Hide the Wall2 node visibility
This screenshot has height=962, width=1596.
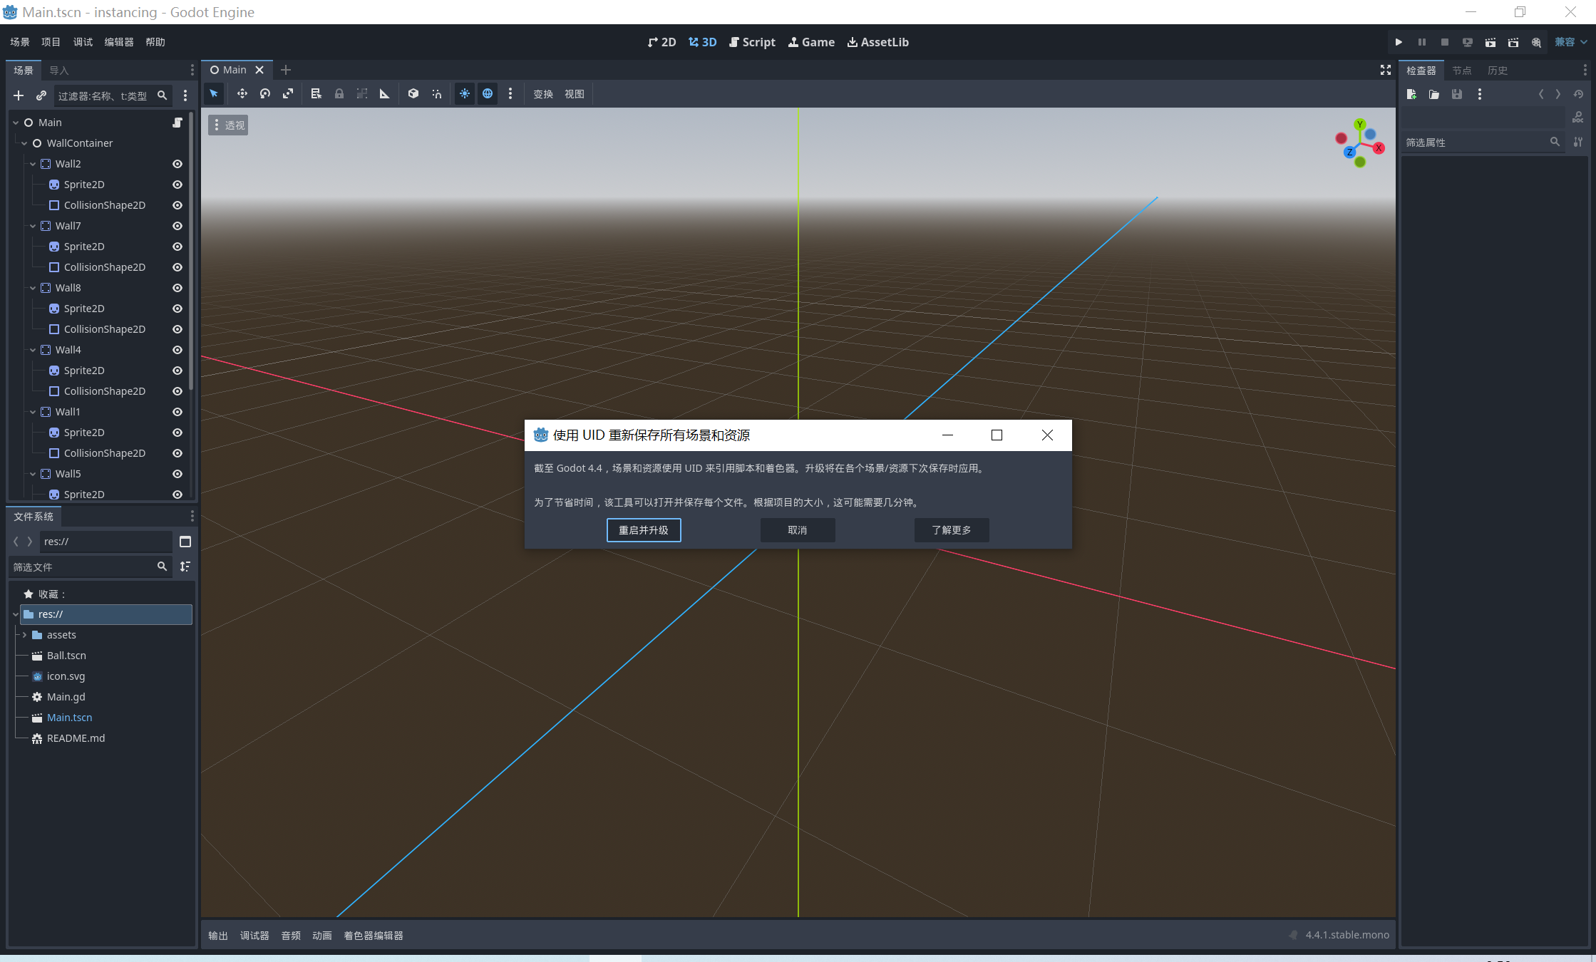coord(177,164)
